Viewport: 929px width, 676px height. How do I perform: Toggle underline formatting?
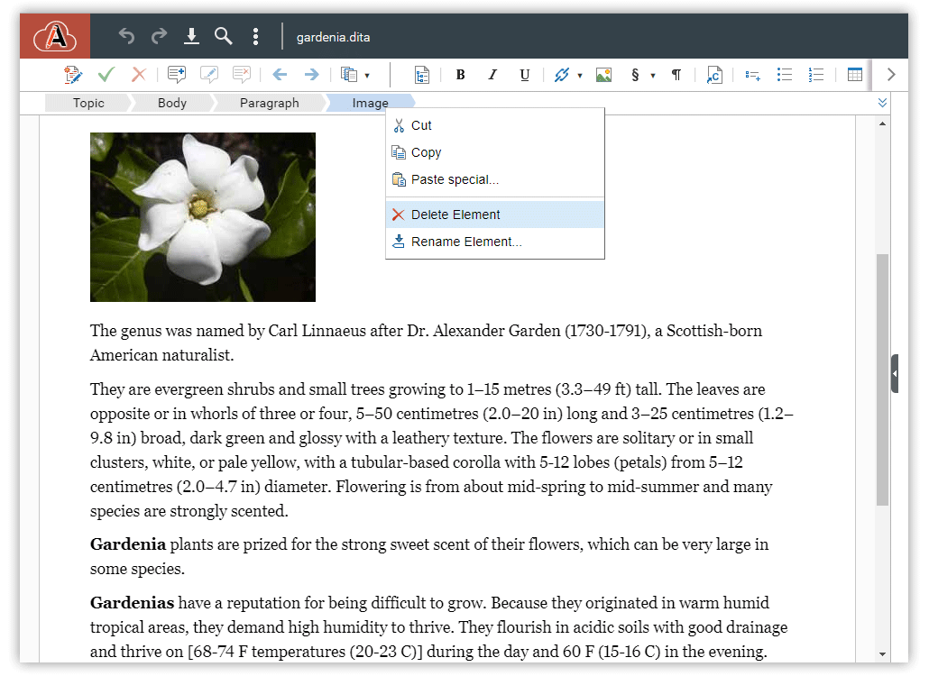tap(524, 75)
